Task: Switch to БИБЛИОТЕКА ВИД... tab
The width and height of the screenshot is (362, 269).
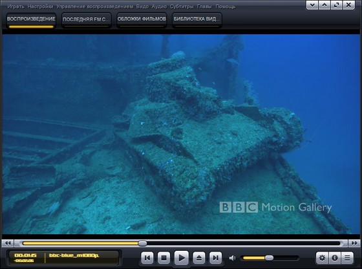Action: (197, 20)
